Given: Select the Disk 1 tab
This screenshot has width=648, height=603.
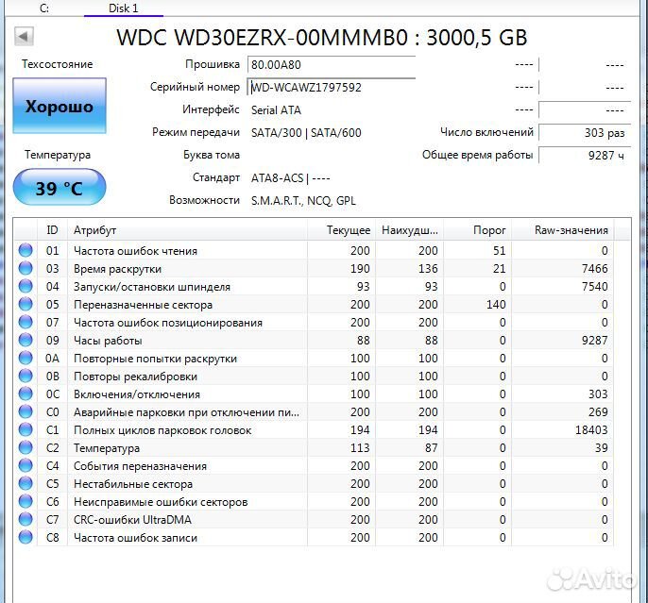Looking at the screenshot, I should [x=123, y=8].
